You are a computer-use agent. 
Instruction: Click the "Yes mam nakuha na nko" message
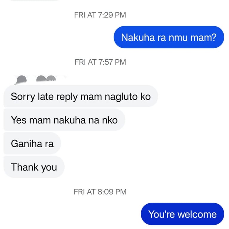pos(64,120)
